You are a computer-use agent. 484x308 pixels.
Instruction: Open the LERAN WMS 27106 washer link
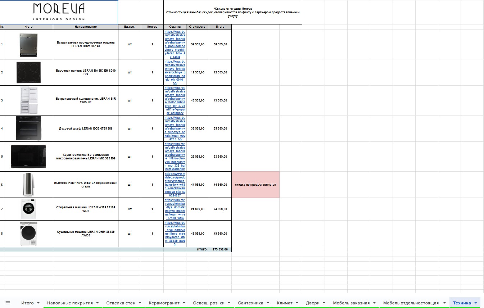(175, 209)
